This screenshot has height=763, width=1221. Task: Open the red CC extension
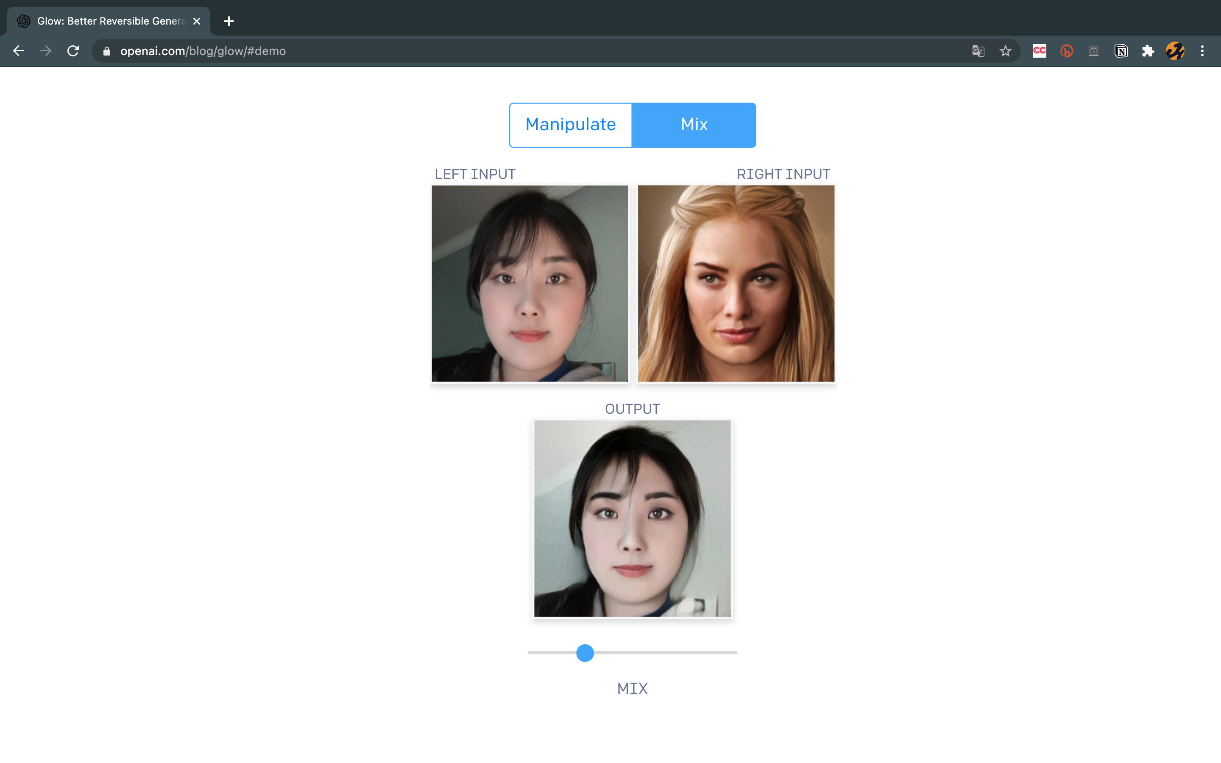(1039, 51)
